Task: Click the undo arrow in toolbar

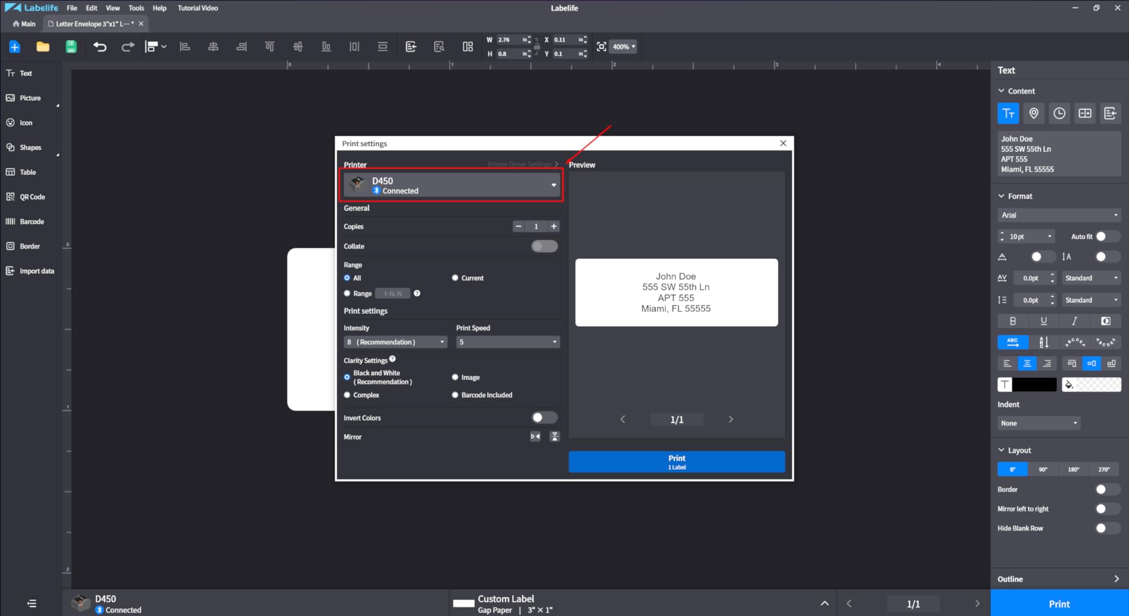Action: coord(100,47)
